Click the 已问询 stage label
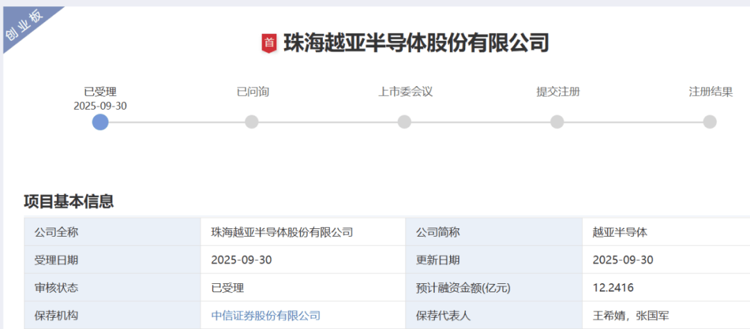This screenshot has height=329, width=750. pos(253,92)
